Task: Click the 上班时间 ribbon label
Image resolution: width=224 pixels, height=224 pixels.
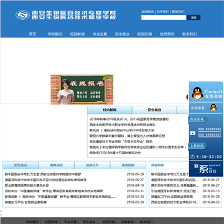Action: click(x=198, y=146)
